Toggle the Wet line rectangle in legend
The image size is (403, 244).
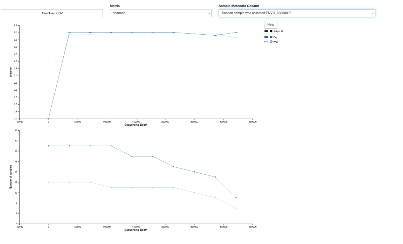[x=266, y=42]
